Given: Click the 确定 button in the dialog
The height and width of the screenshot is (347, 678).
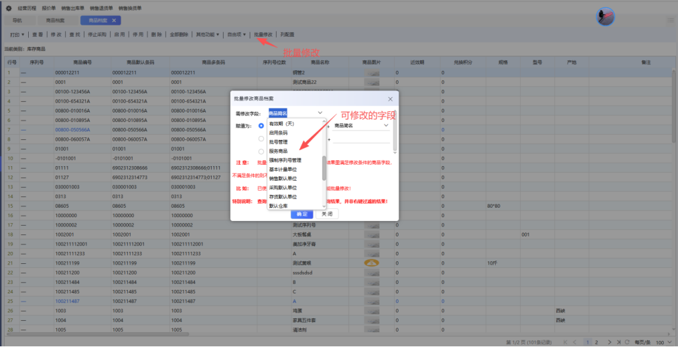Looking at the screenshot, I should tap(301, 214).
